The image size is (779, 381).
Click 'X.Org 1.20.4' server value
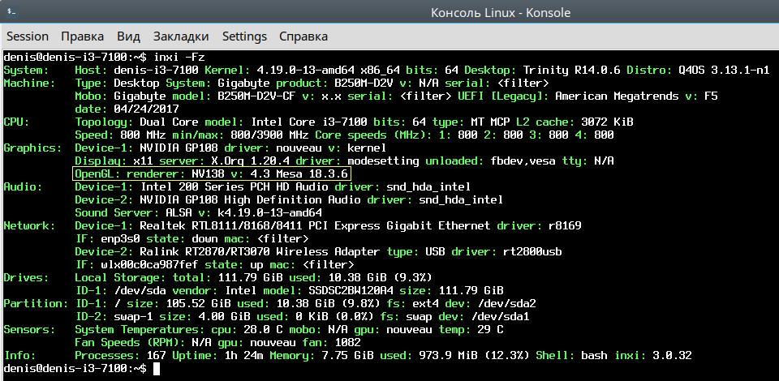tap(251, 161)
